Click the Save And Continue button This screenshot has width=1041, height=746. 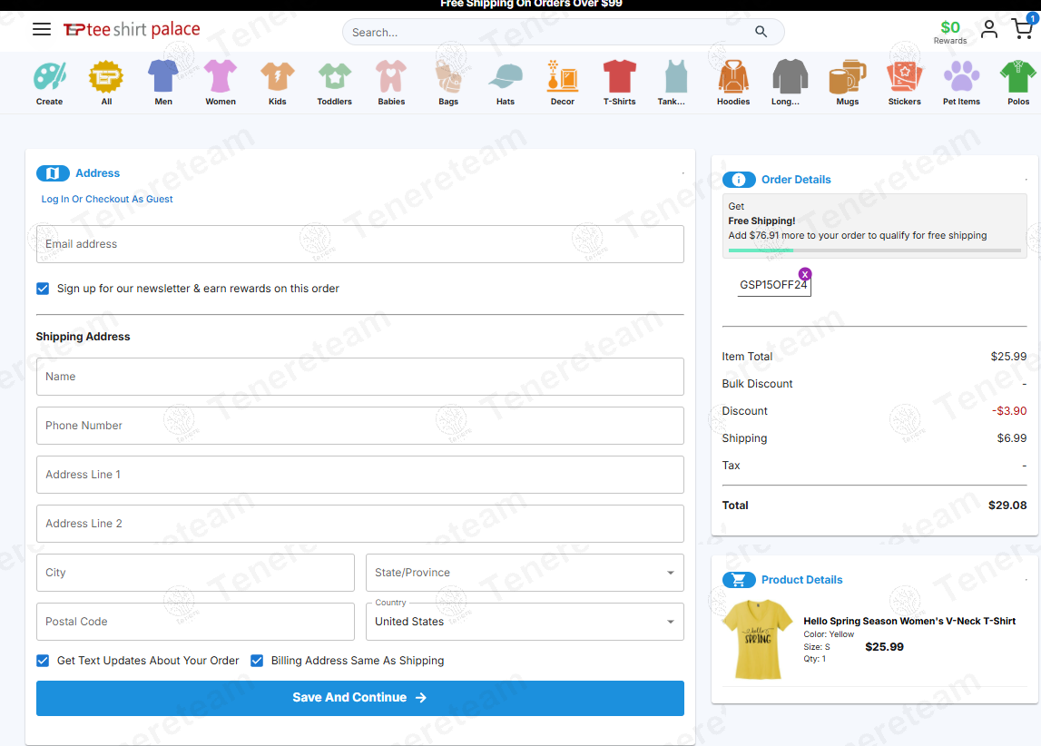359,698
